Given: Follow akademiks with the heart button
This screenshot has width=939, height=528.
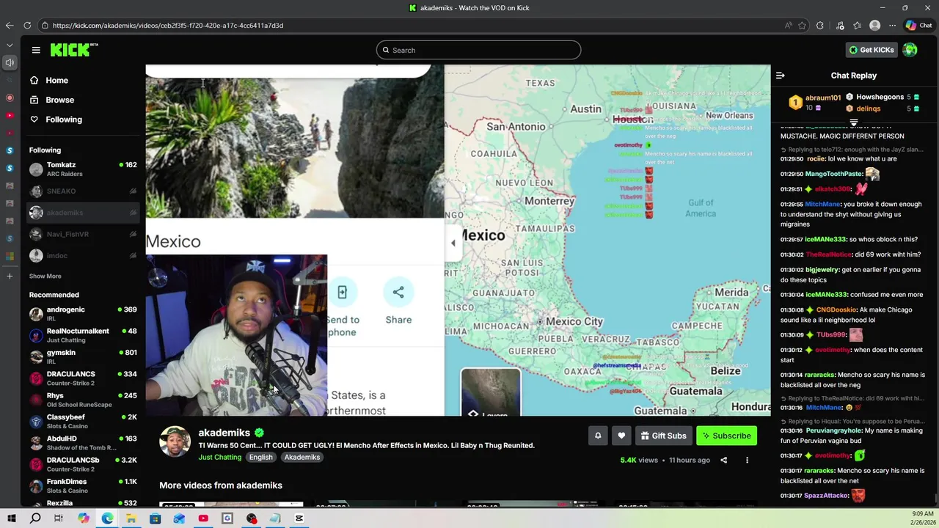Looking at the screenshot, I should point(621,436).
